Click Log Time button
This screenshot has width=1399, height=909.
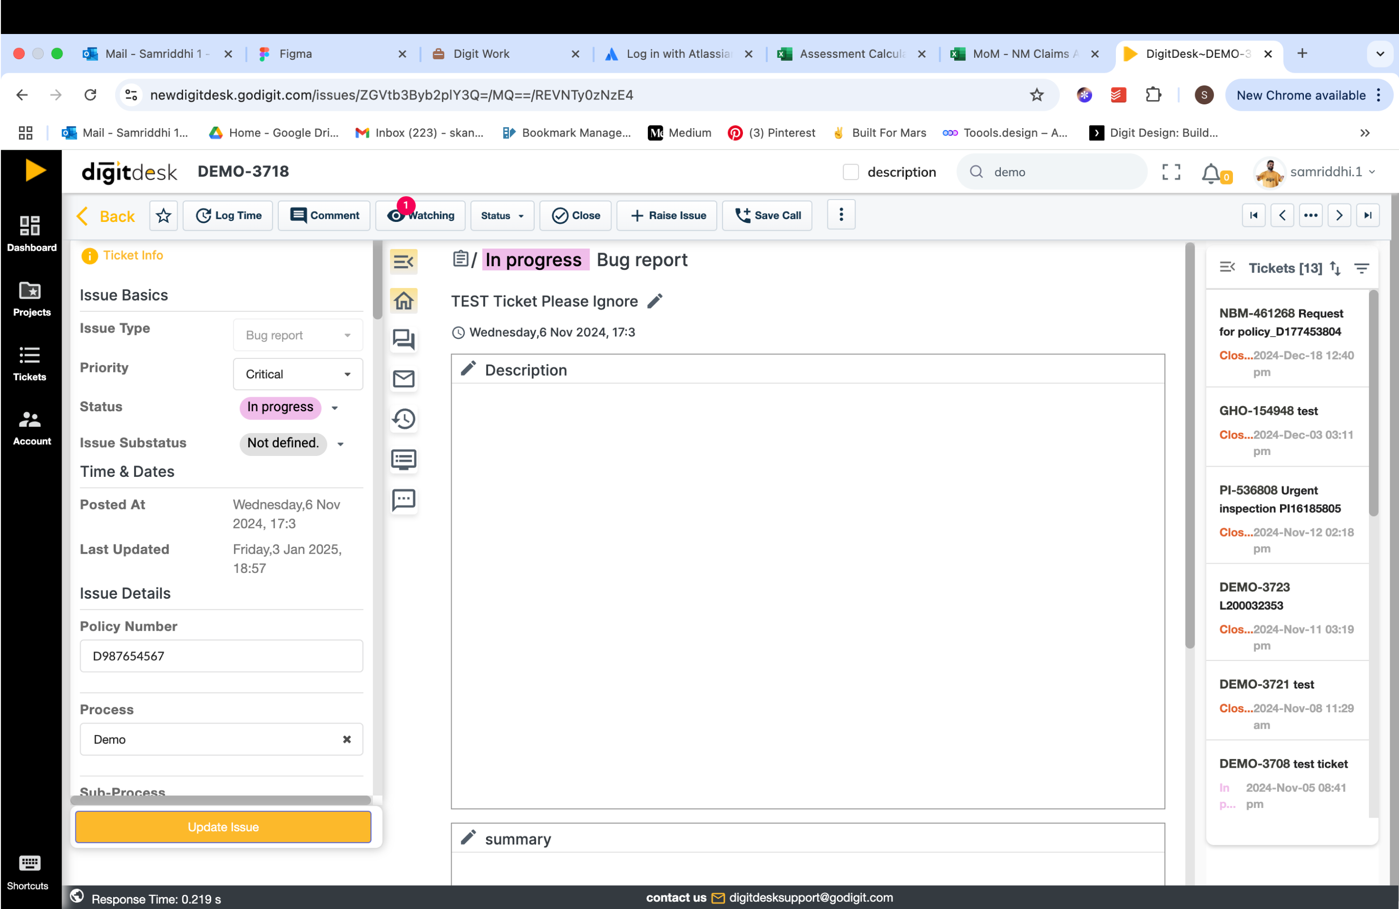coord(228,215)
